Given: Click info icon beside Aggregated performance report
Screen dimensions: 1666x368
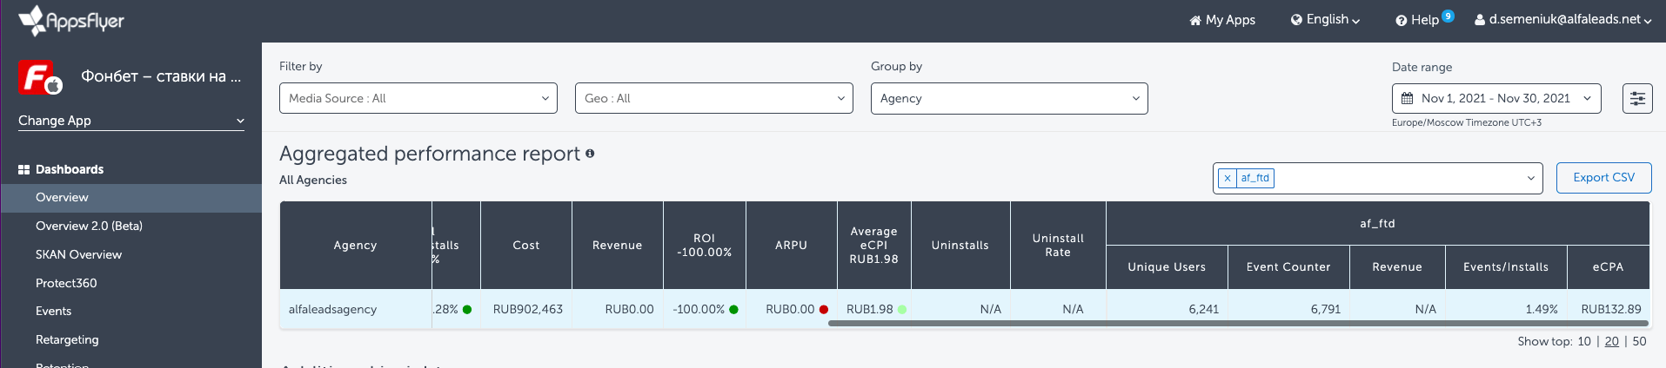Looking at the screenshot, I should (x=590, y=154).
